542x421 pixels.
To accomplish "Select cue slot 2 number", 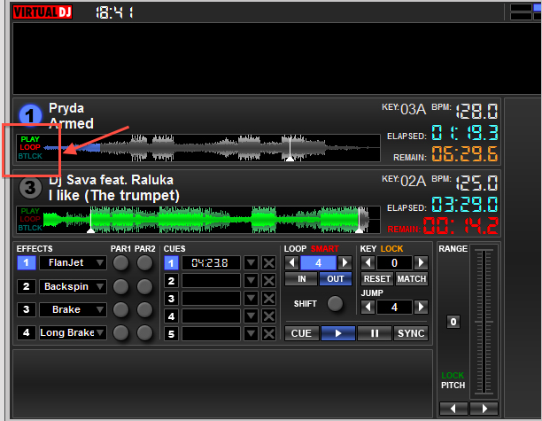I will [171, 281].
